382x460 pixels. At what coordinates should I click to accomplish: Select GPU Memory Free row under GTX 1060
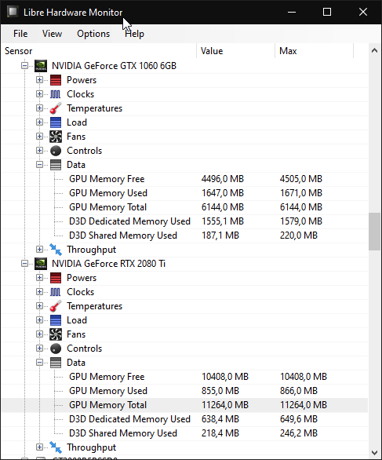point(184,179)
